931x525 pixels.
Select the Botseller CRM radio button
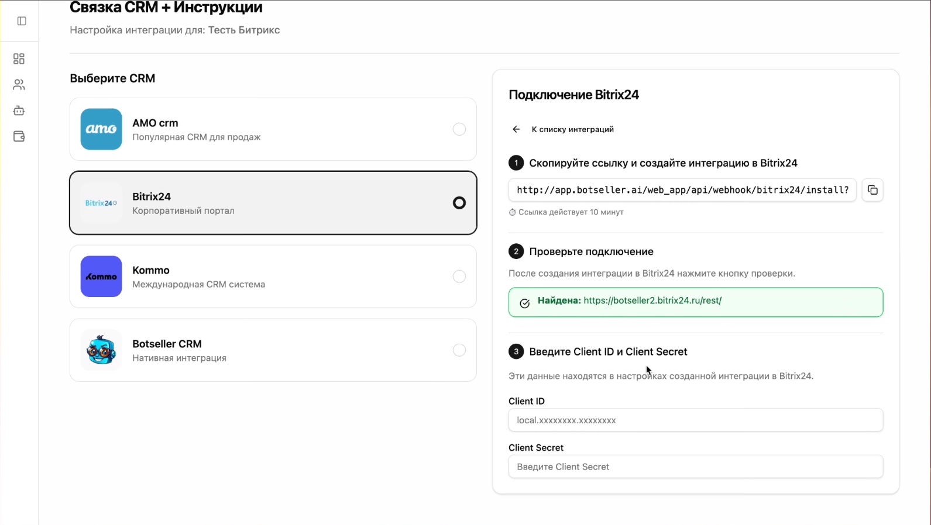coord(459,350)
